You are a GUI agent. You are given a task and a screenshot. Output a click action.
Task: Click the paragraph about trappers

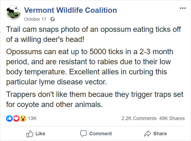[x=95, y=99]
